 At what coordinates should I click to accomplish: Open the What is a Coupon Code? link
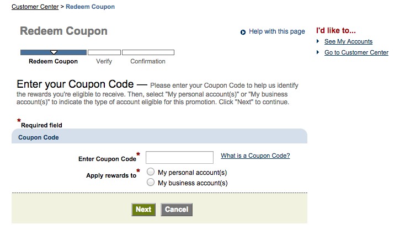[x=255, y=156]
